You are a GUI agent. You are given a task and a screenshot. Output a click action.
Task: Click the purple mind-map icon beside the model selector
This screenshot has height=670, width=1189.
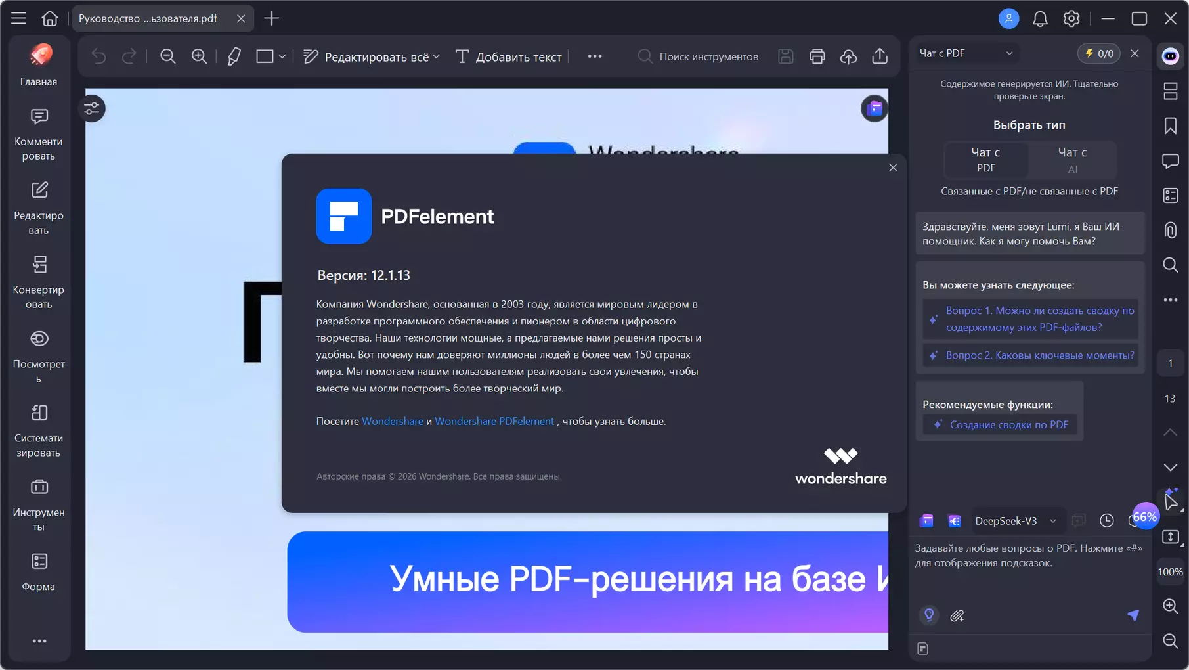coord(955,521)
